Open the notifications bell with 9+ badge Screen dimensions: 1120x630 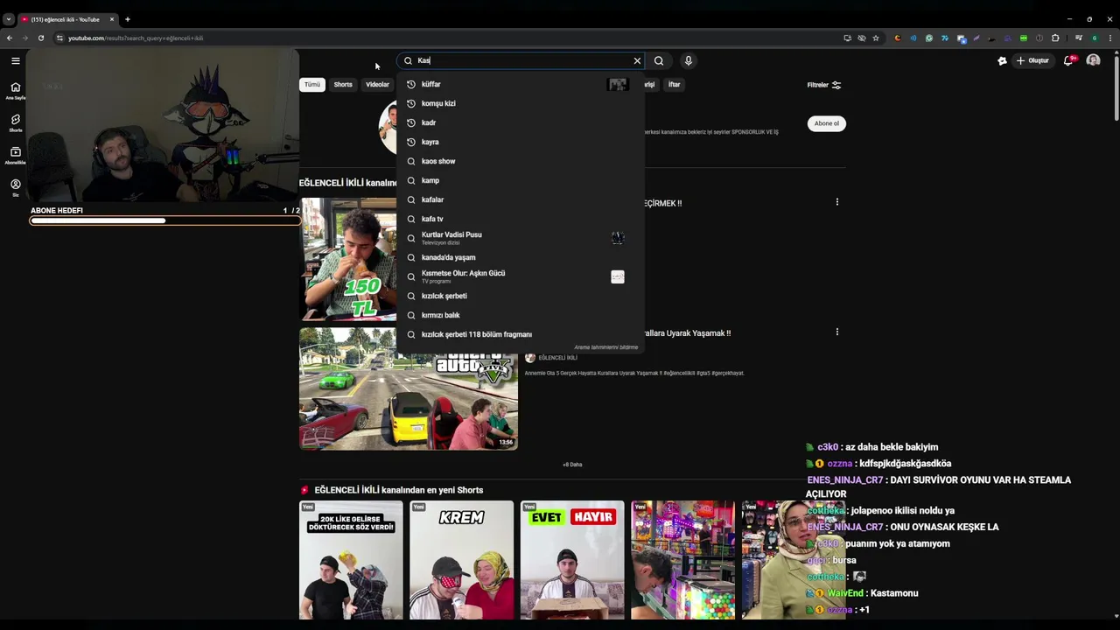click(1069, 60)
